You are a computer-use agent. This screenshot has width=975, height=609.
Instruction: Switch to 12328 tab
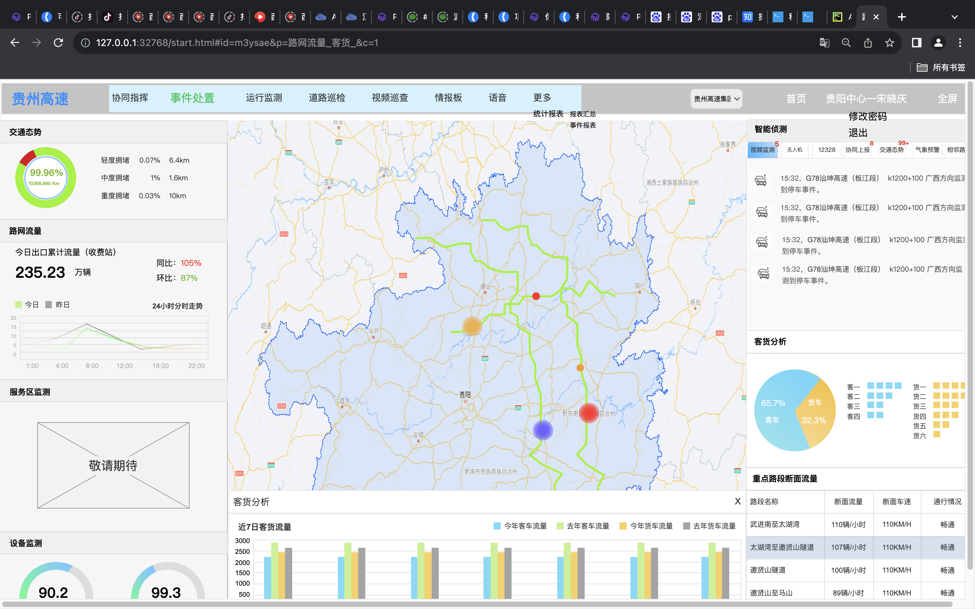coord(827,150)
